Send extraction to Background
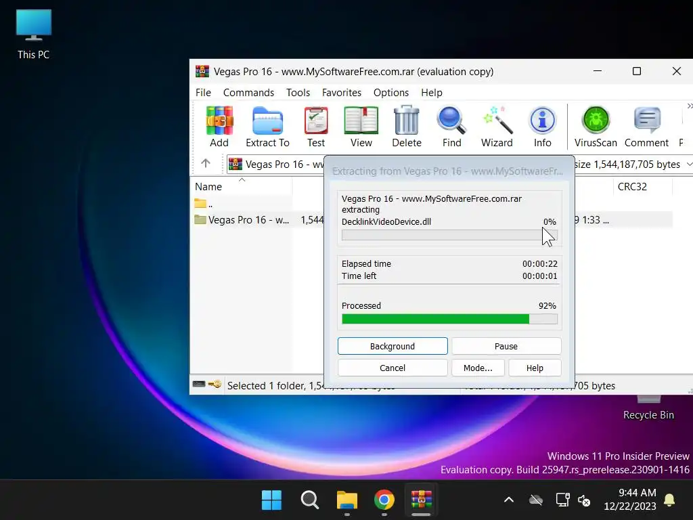Image resolution: width=693 pixels, height=520 pixels. [x=393, y=346]
